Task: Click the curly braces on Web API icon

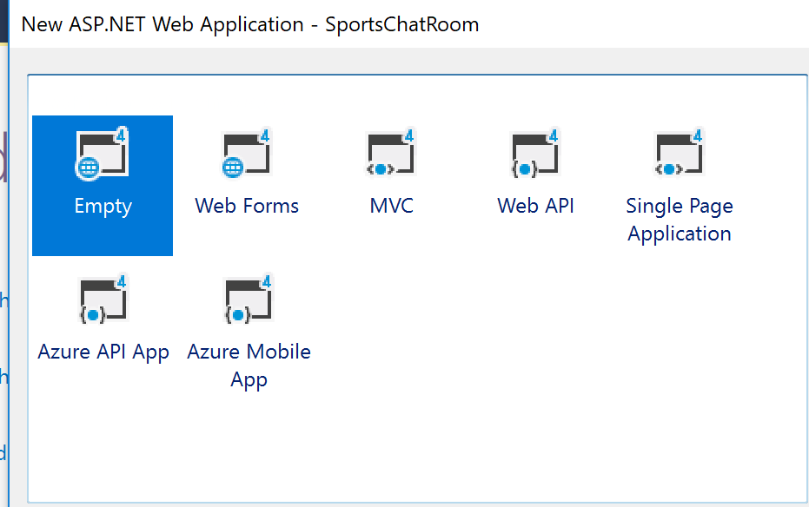Action: coord(524,168)
